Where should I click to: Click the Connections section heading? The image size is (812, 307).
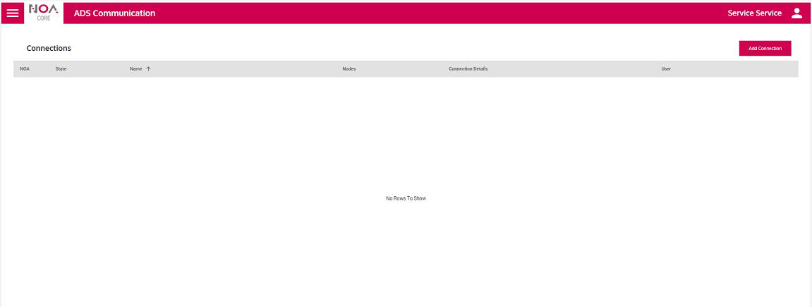point(49,49)
